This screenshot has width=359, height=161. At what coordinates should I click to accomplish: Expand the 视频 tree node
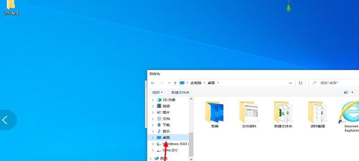(153, 106)
